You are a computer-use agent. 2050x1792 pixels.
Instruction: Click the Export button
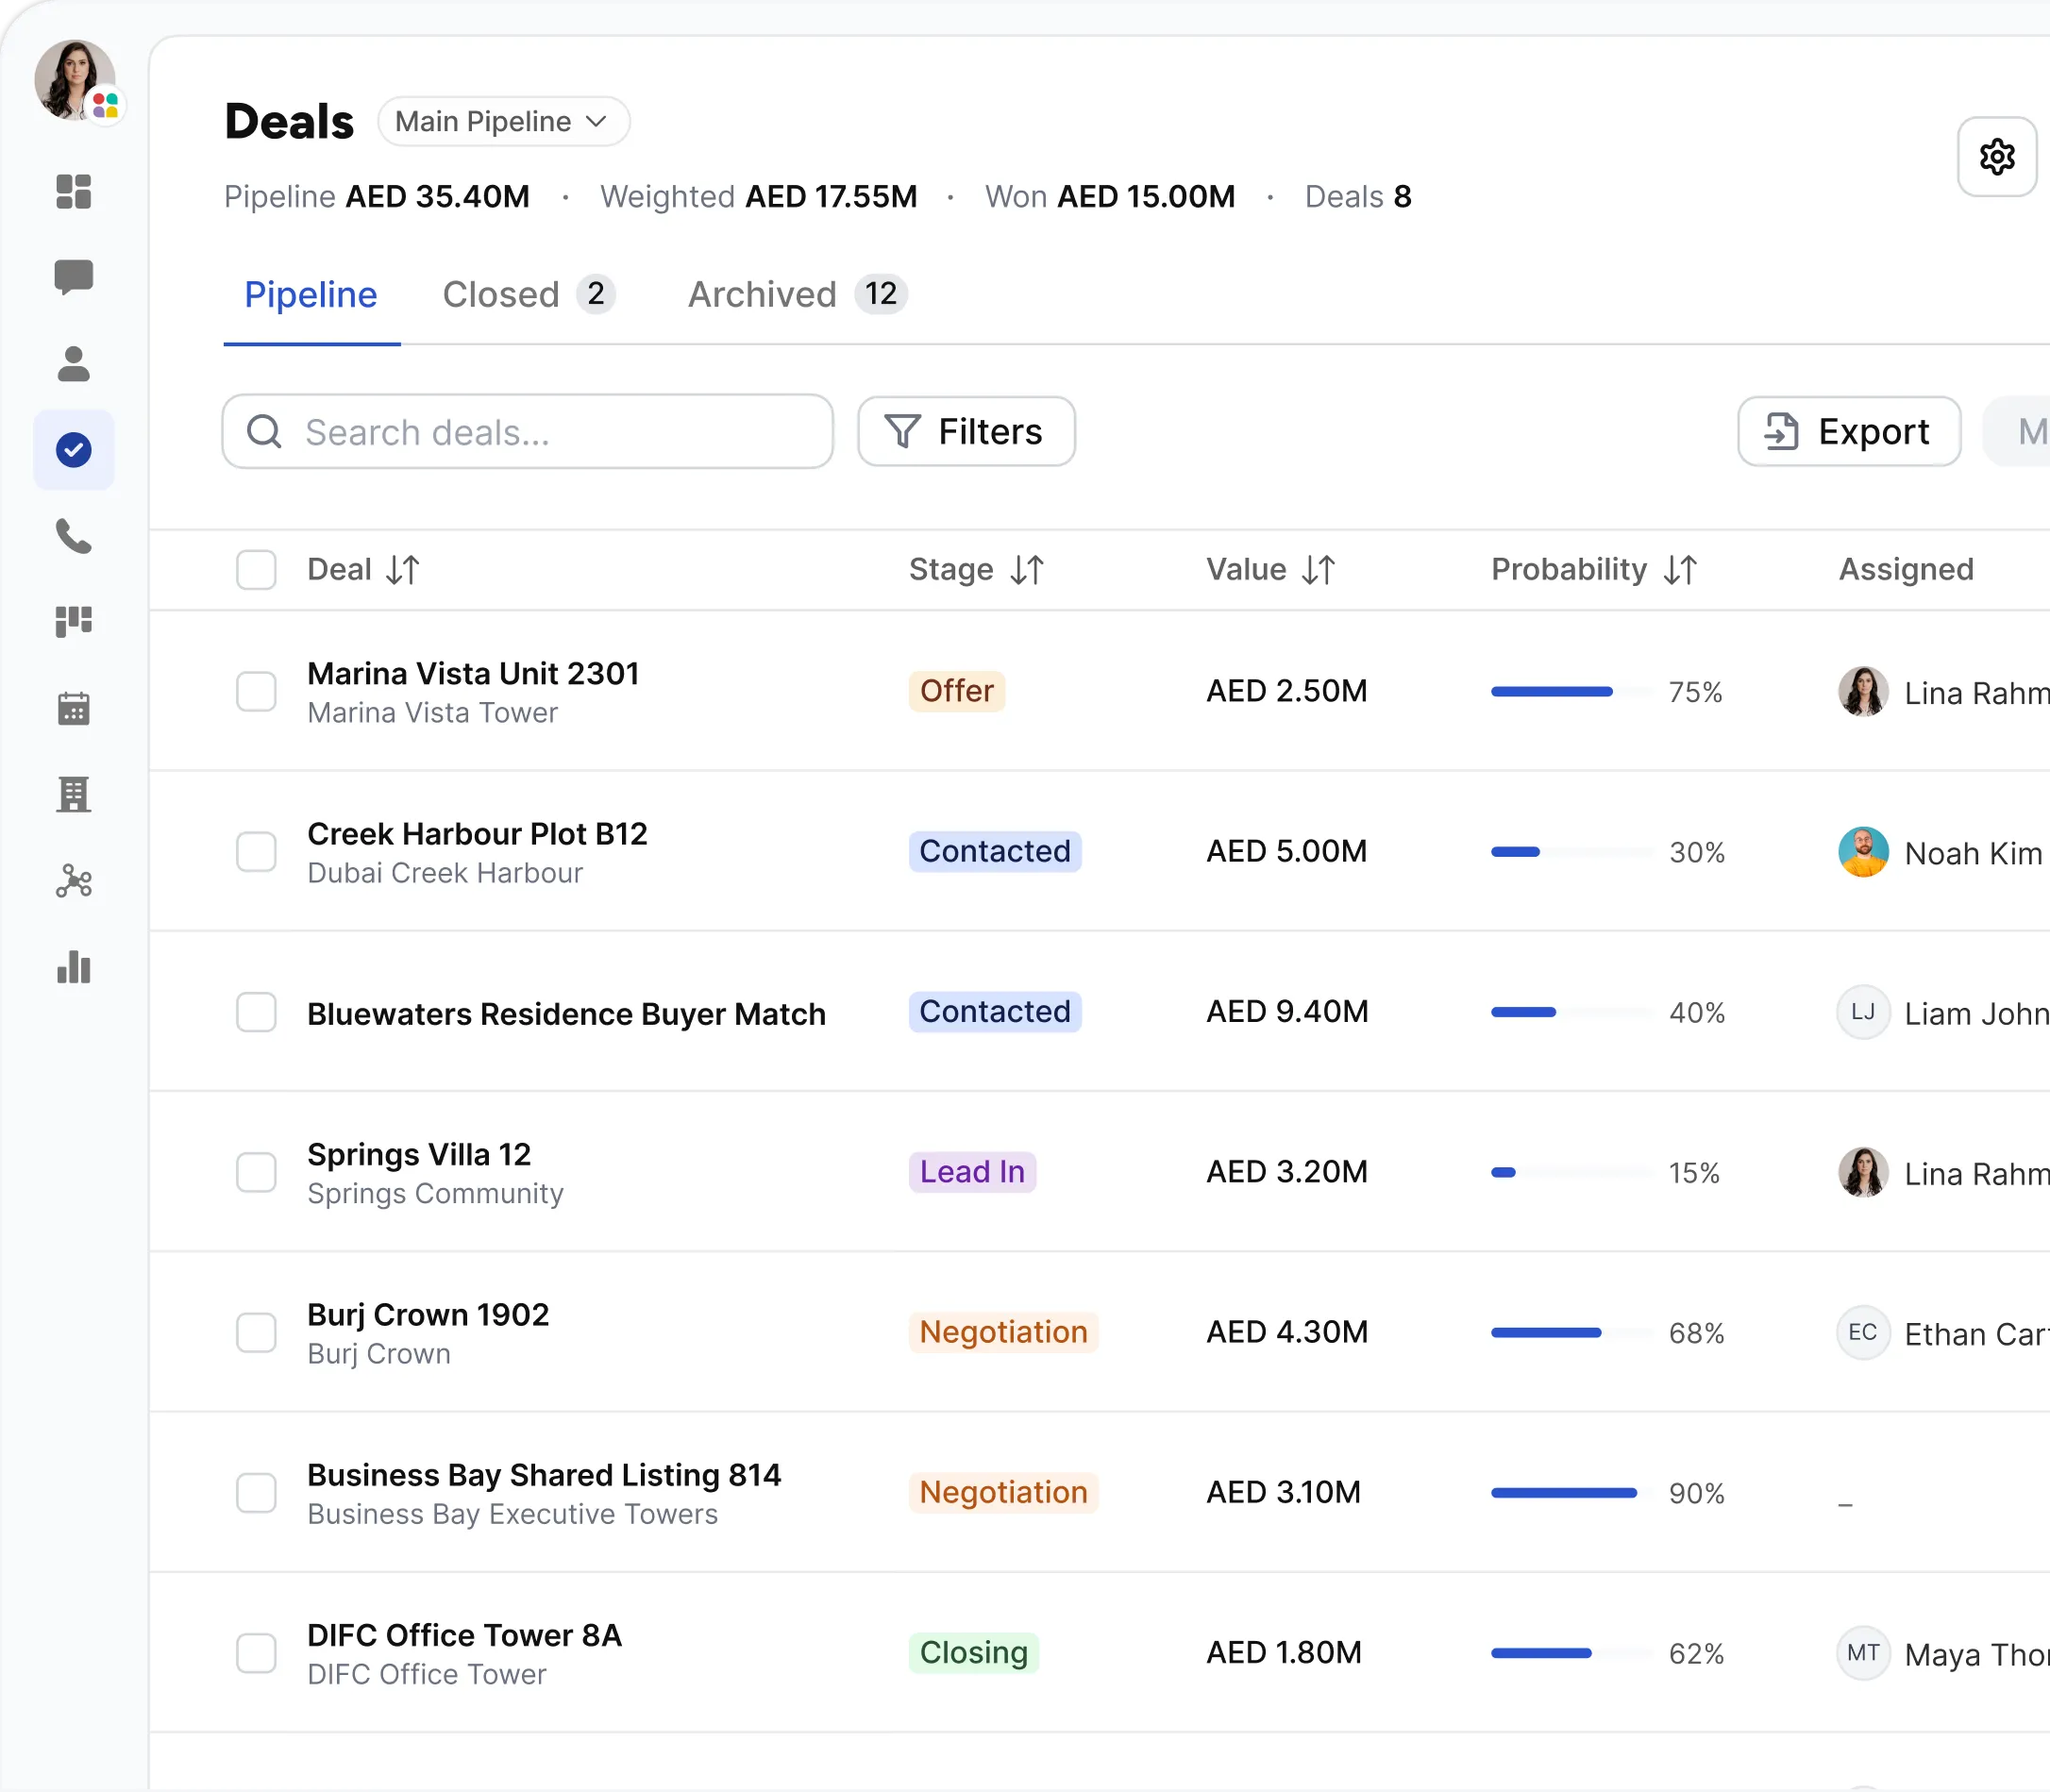1849,432
